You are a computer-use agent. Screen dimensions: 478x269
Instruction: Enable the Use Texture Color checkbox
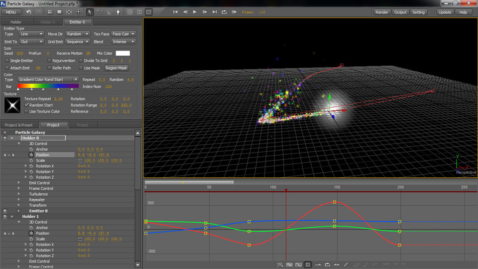(26, 111)
